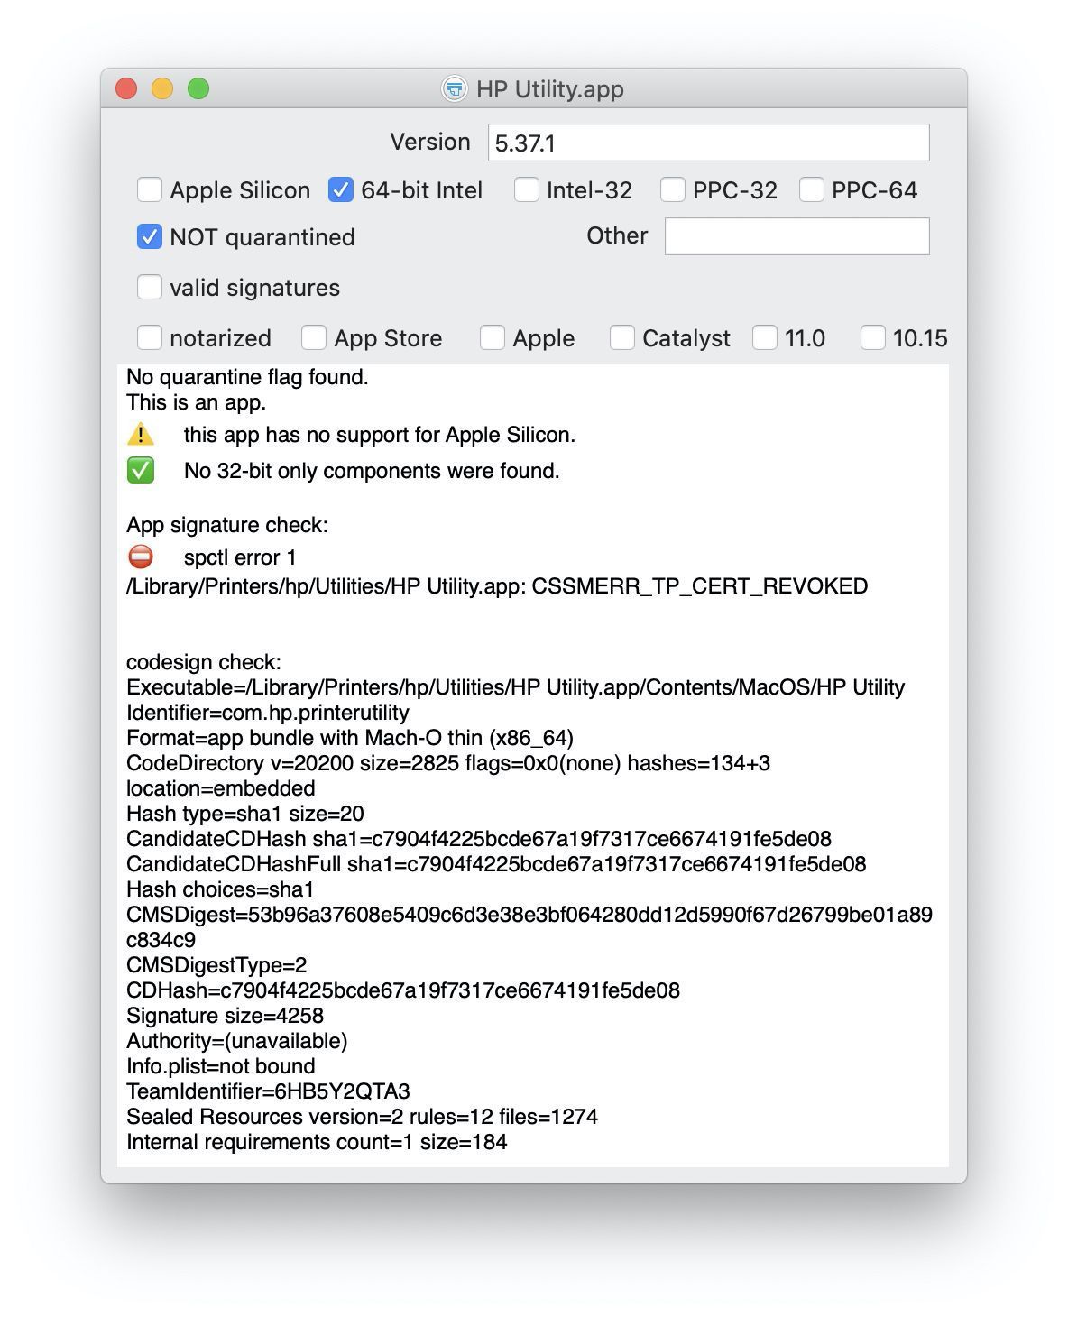Click the 'Internal requirements count=1' line
The image size is (1068, 1317).
pos(317,1142)
